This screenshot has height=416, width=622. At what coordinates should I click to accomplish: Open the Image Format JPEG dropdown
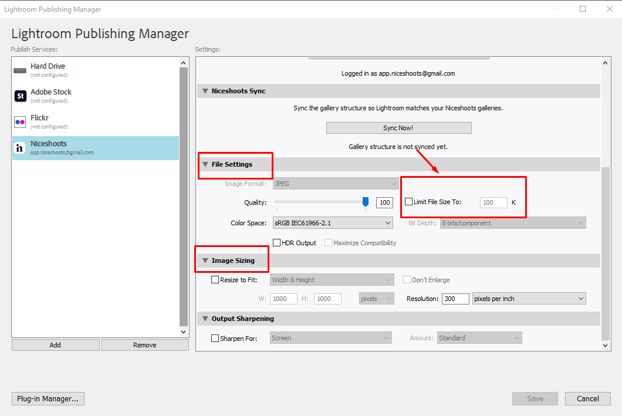click(336, 184)
